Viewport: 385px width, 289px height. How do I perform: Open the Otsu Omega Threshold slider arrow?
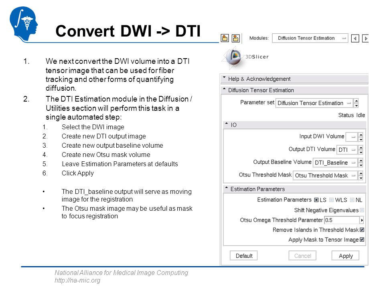(x=362, y=220)
